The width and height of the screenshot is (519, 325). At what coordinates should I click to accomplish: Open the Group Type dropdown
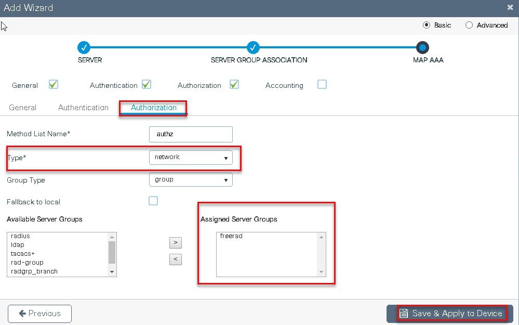click(191, 179)
